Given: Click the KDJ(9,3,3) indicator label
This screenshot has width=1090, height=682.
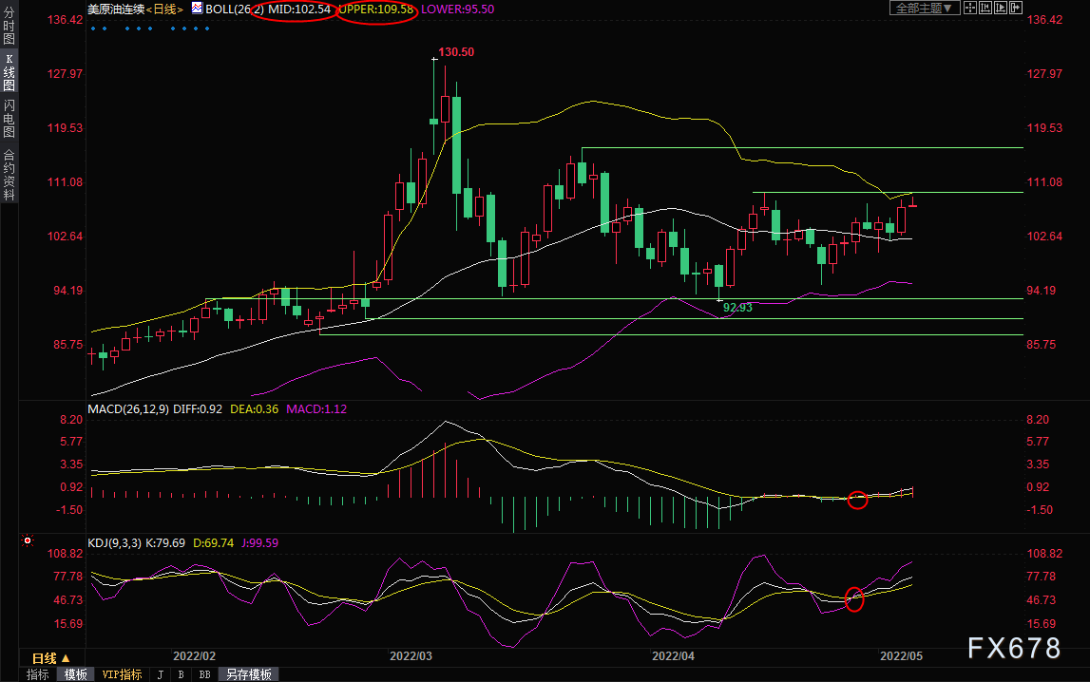Looking at the screenshot, I should (115, 542).
